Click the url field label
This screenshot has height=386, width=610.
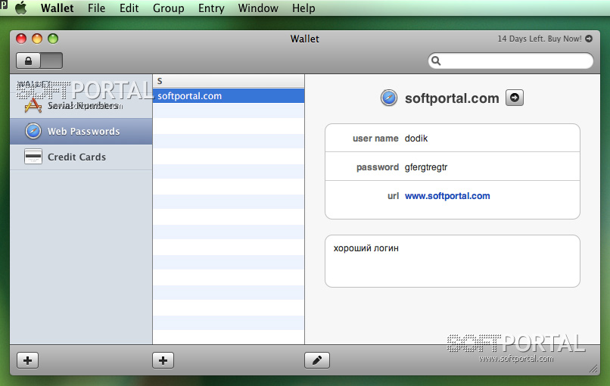(393, 196)
